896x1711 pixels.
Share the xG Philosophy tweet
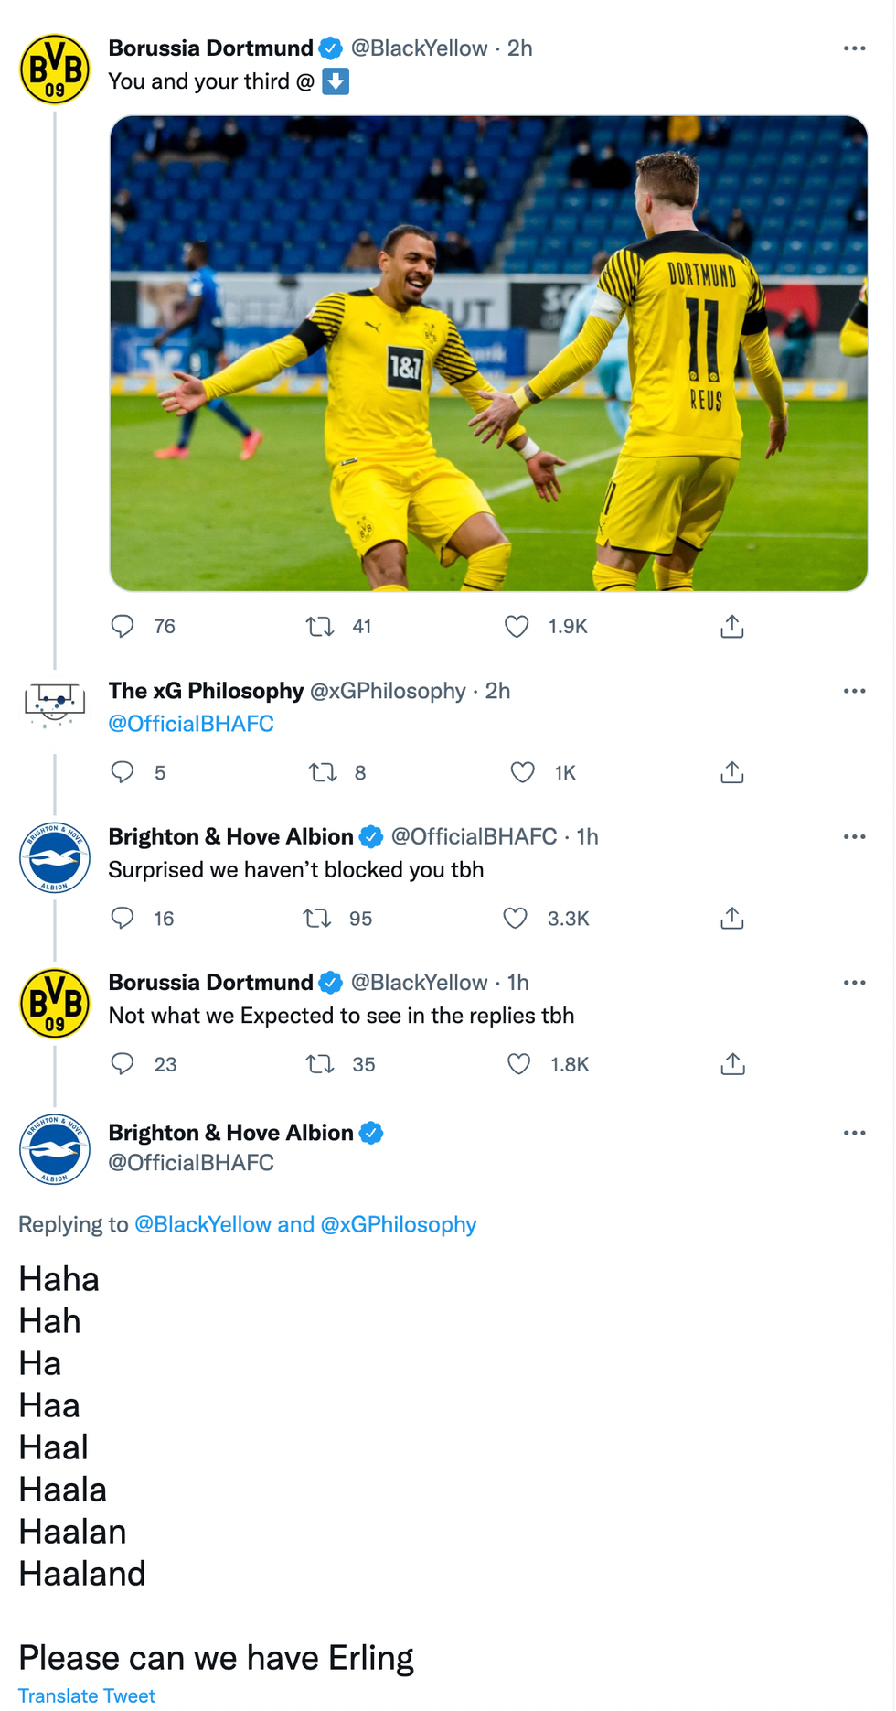point(731,772)
